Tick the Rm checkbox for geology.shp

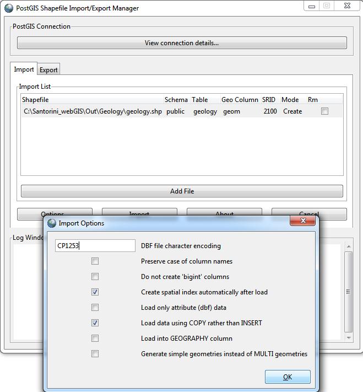(324, 111)
